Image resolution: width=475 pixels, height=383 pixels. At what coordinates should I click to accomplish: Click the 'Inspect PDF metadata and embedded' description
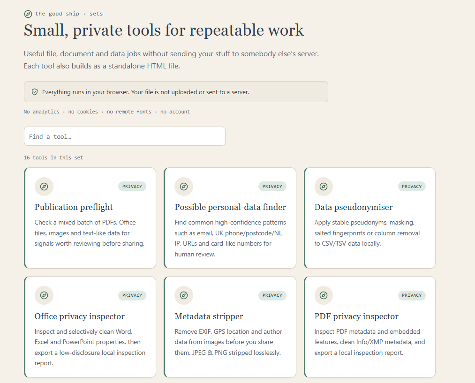(x=369, y=342)
